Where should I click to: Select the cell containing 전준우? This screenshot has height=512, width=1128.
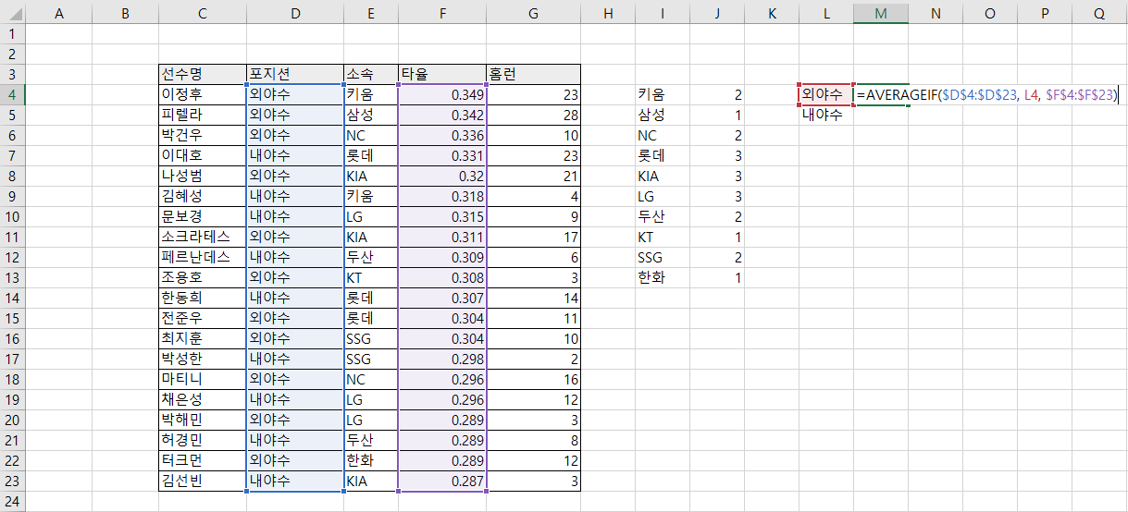coord(202,318)
